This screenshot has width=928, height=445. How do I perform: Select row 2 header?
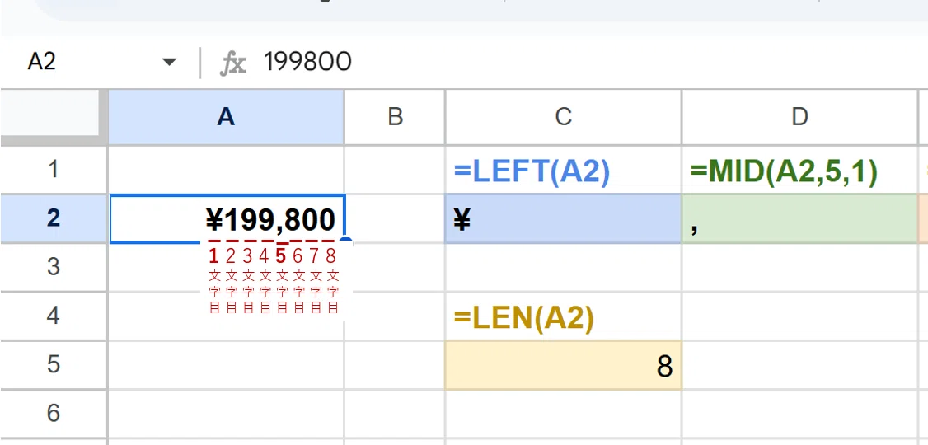pos(54,218)
